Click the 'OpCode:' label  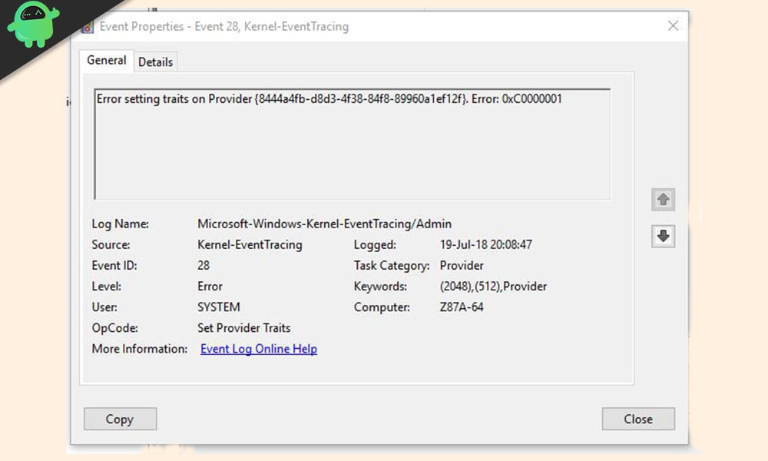point(114,328)
